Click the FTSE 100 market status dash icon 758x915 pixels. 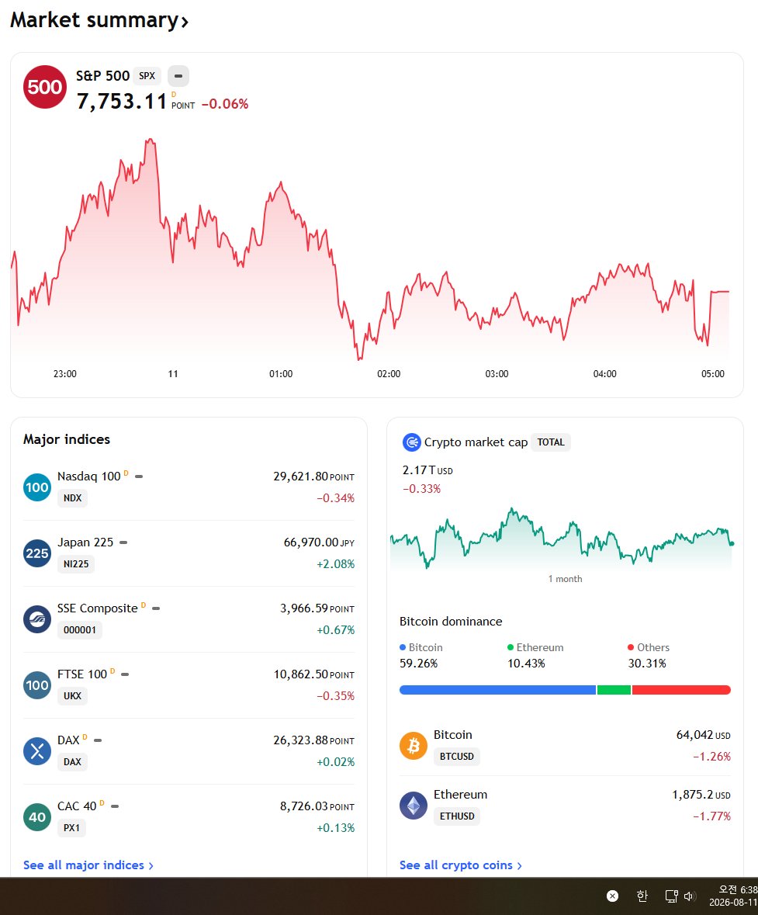click(x=125, y=674)
